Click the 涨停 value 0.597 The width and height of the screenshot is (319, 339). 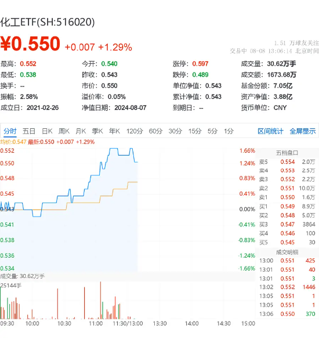200,64
